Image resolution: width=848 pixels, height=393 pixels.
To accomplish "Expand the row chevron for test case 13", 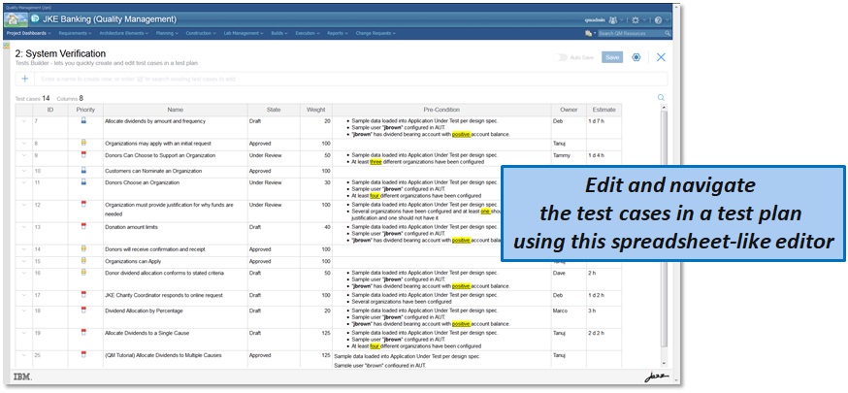I will [x=24, y=227].
